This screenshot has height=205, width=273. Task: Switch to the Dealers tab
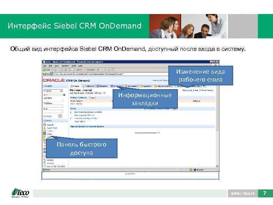(x=102, y=86)
